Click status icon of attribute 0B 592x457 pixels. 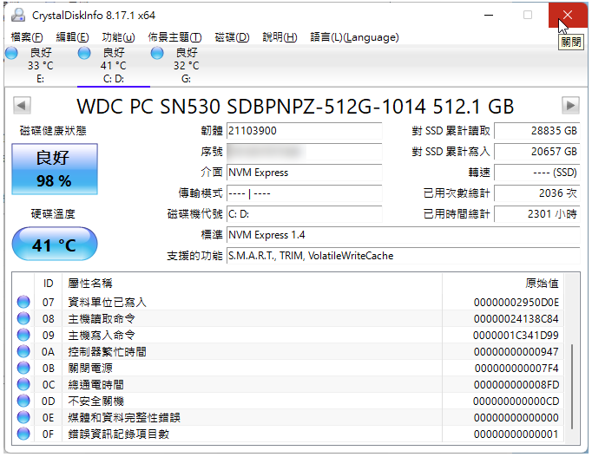pyautogui.click(x=23, y=368)
